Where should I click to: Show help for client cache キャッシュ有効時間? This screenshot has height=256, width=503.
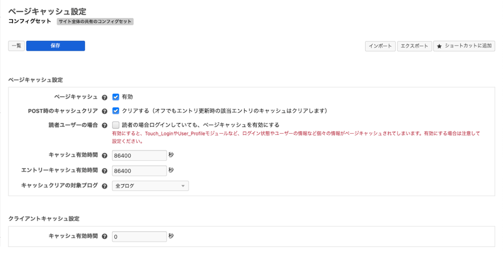tap(105, 237)
